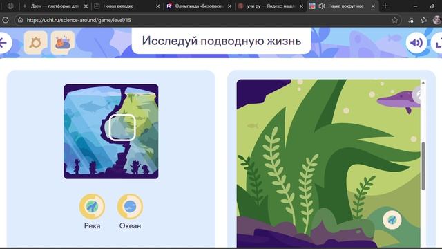
Task: Click the Река label text
Action: (92, 226)
